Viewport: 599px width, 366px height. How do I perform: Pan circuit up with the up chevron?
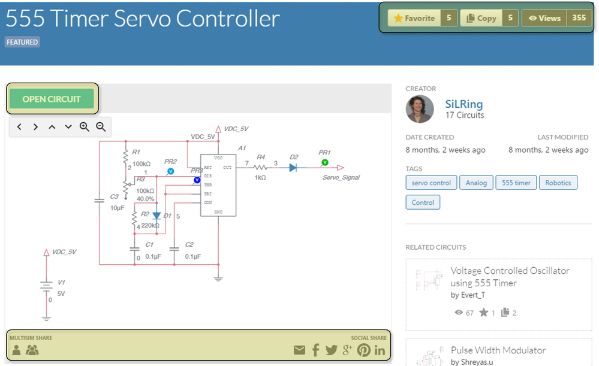point(52,127)
